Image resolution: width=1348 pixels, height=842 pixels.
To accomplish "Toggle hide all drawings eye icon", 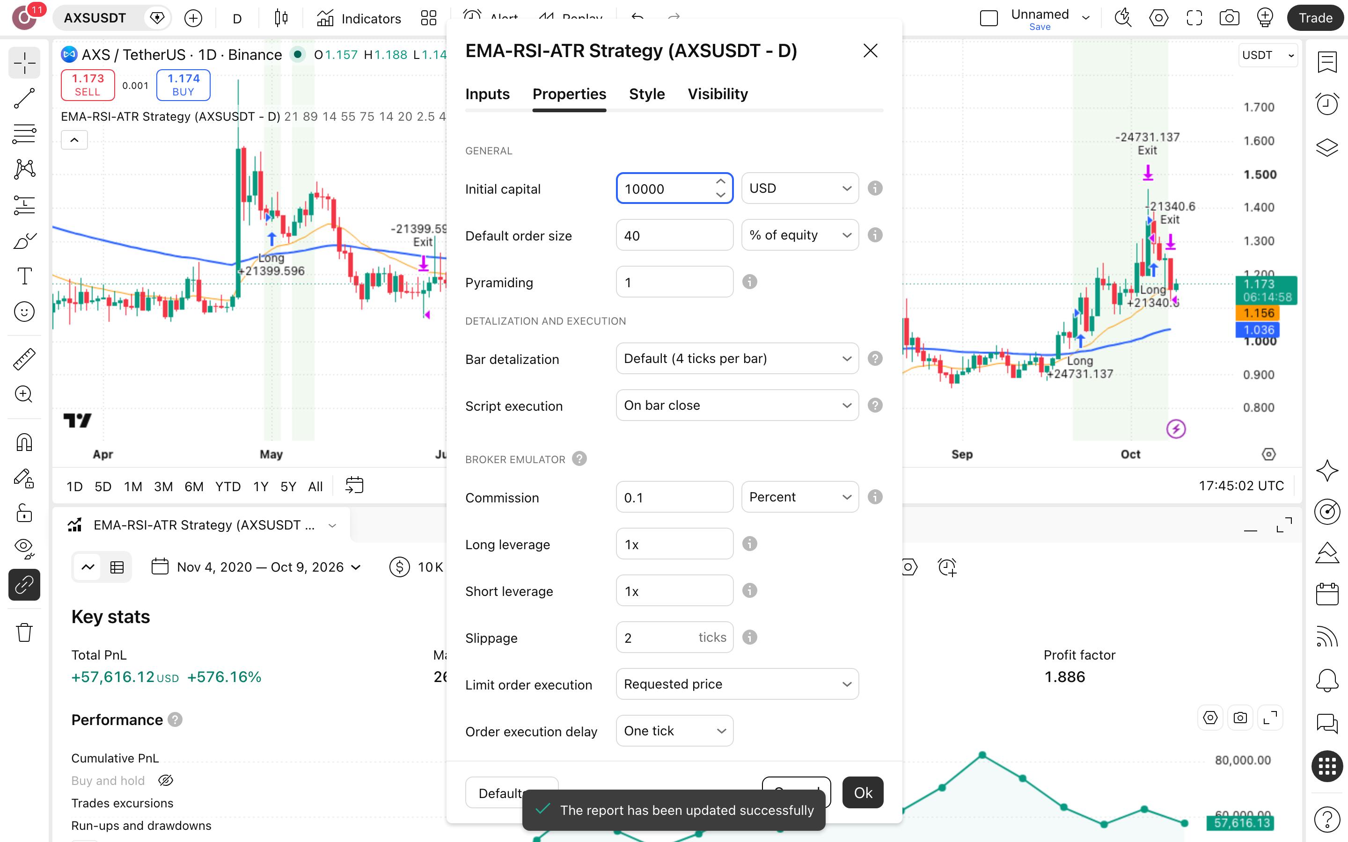I will tap(24, 549).
